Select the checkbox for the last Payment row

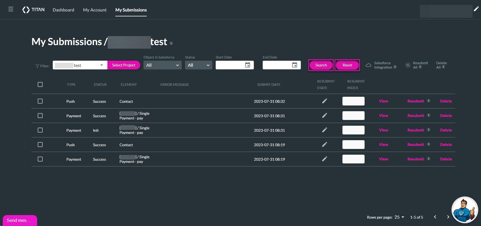point(40,159)
